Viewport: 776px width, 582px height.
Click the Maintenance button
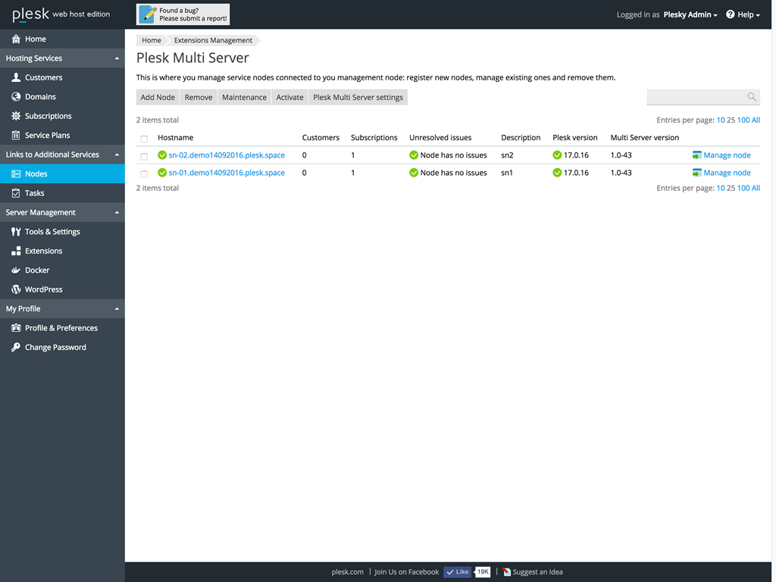tap(245, 98)
